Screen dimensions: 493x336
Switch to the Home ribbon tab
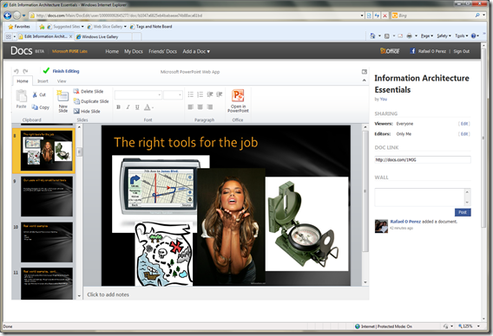click(x=23, y=81)
